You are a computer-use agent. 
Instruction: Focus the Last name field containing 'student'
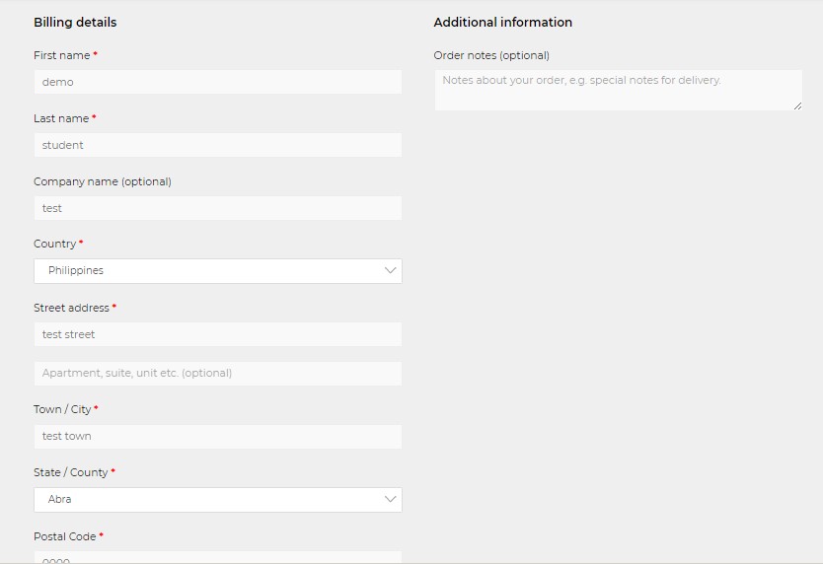pos(217,145)
